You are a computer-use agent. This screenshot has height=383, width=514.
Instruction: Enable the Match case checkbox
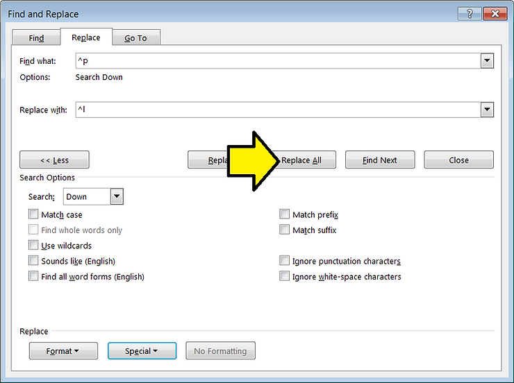(33, 215)
